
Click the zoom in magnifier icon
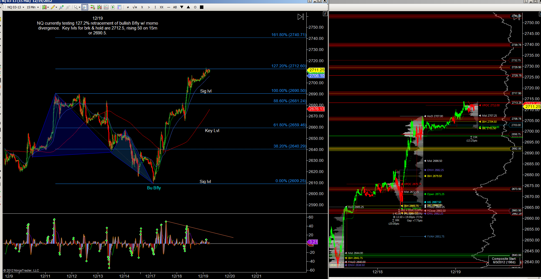(x=61, y=7)
